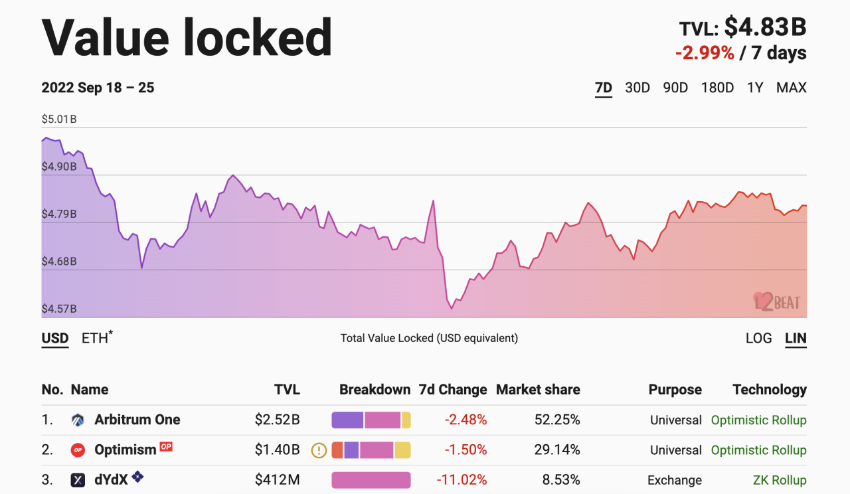Switch chart scale to LOG

[x=758, y=338]
